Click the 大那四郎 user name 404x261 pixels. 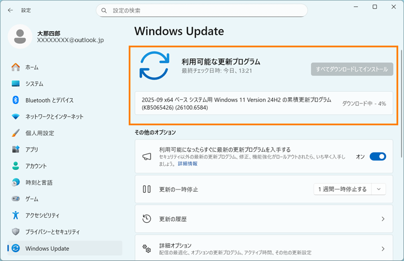(x=48, y=33)
